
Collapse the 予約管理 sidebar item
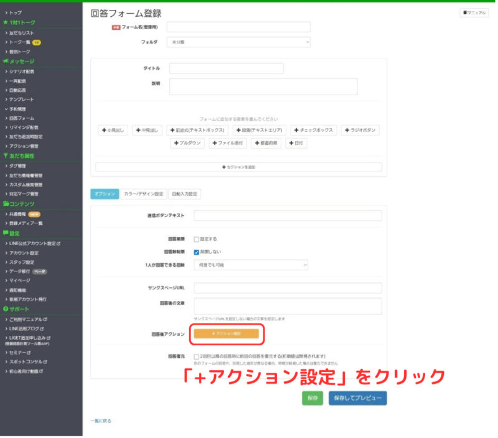tap(16, 109)
